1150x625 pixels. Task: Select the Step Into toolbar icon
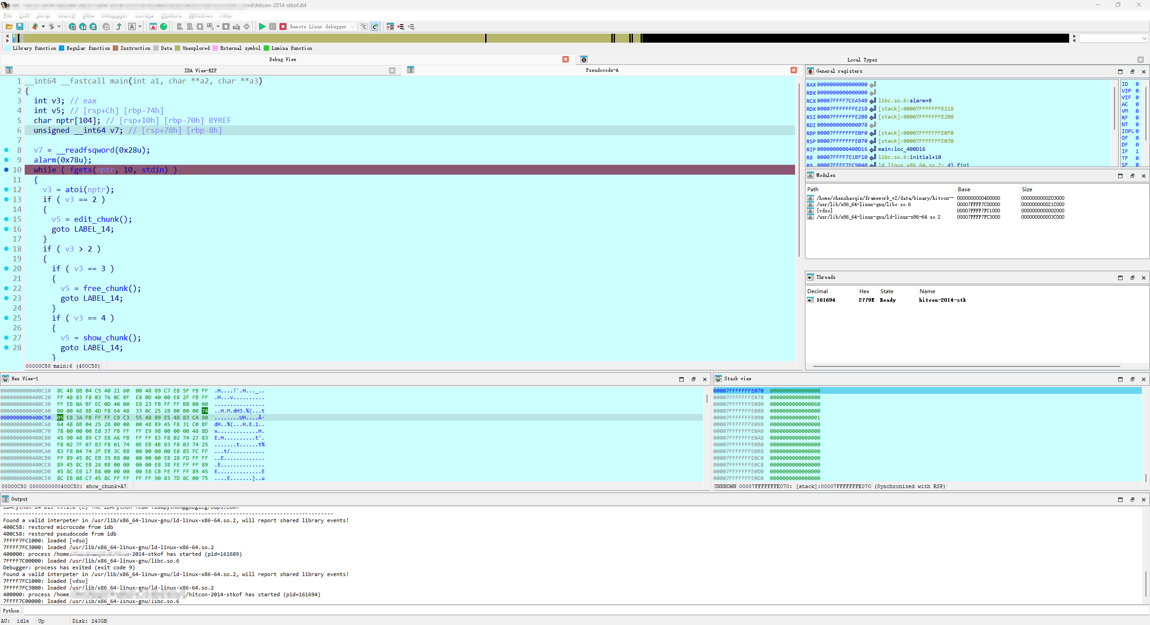pyautogui.click(x=364, y=26)
